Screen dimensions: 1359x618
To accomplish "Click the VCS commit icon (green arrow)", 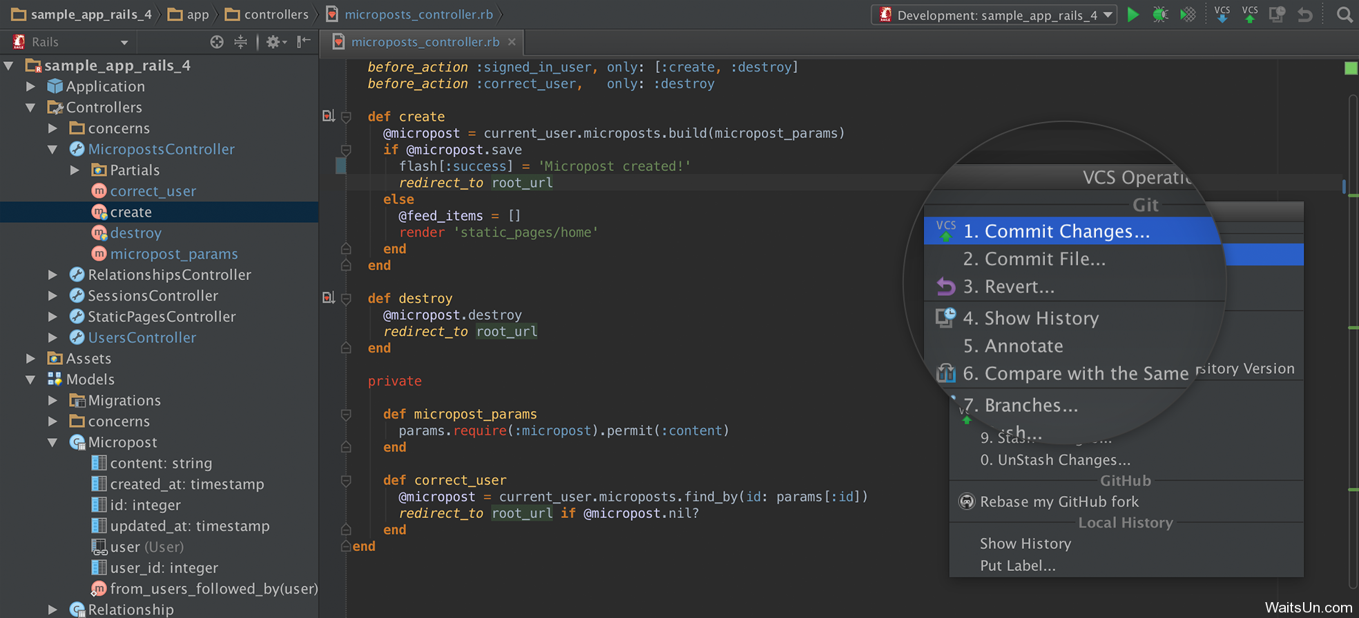I will pyautogui.click(x=1250, y=14).
